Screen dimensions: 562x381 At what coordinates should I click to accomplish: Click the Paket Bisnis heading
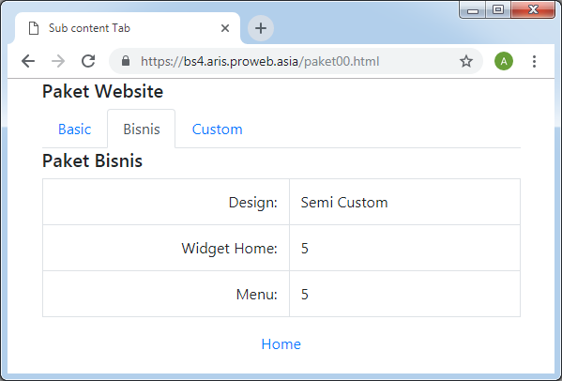pos(92,160)
